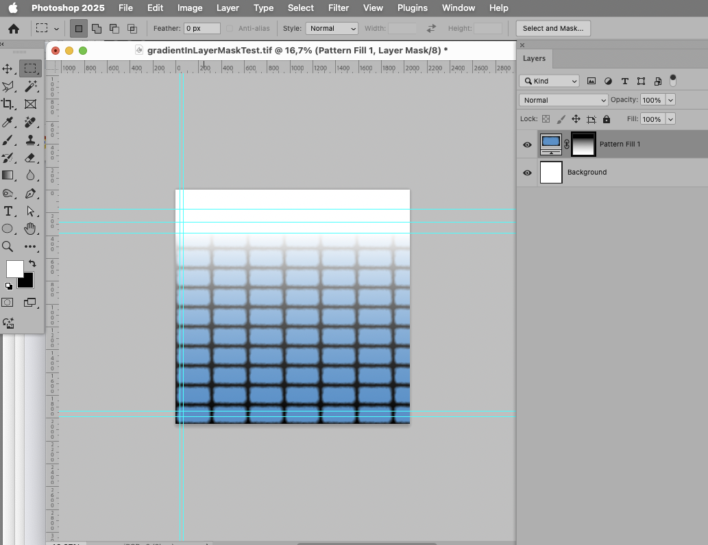Select the Pen tool
The width and height of the screenshot is (708, 545).
click(x=30, y=193)
